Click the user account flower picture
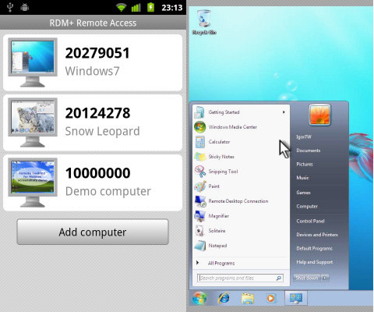 click(x=319, y=115)
